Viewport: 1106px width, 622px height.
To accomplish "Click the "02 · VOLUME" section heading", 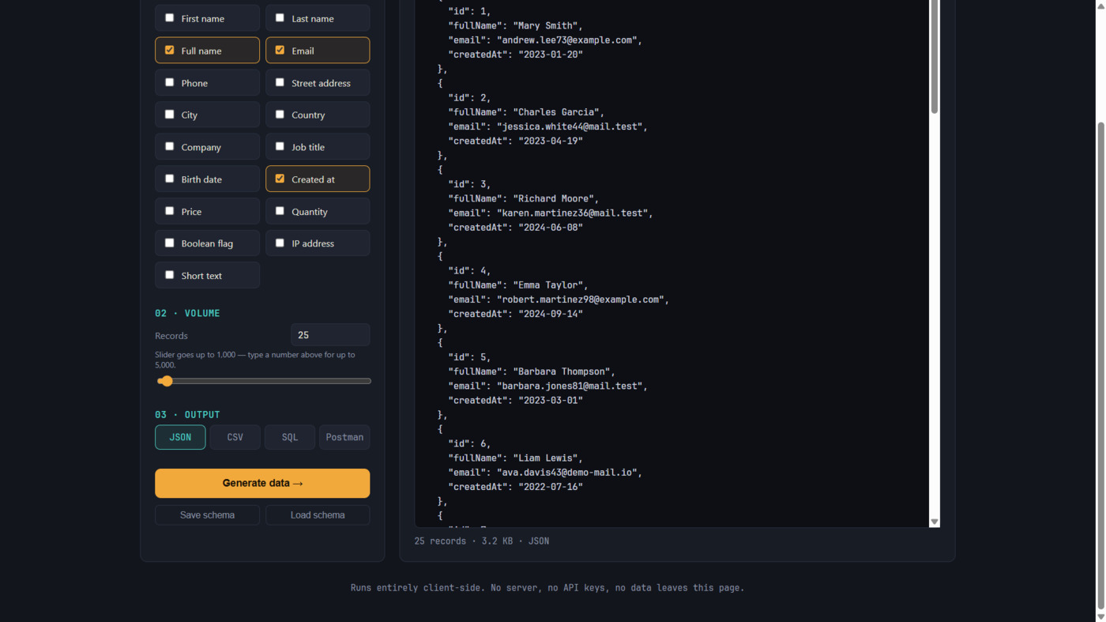I will 187,314.
